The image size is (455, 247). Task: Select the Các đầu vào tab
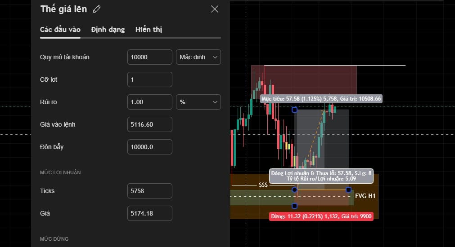(60, 30)
